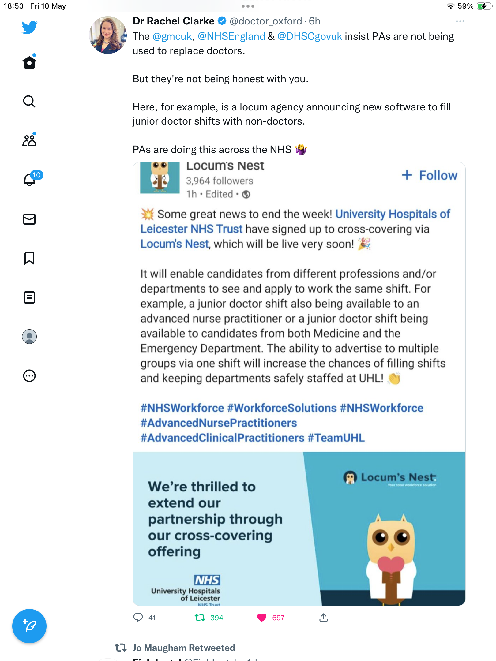Share the tweet via share icon
496x661 pixels.
coord(324,618)
